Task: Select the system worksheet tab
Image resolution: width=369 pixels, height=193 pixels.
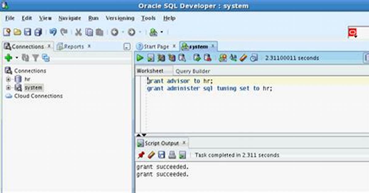Action: (x=198, y=46)
